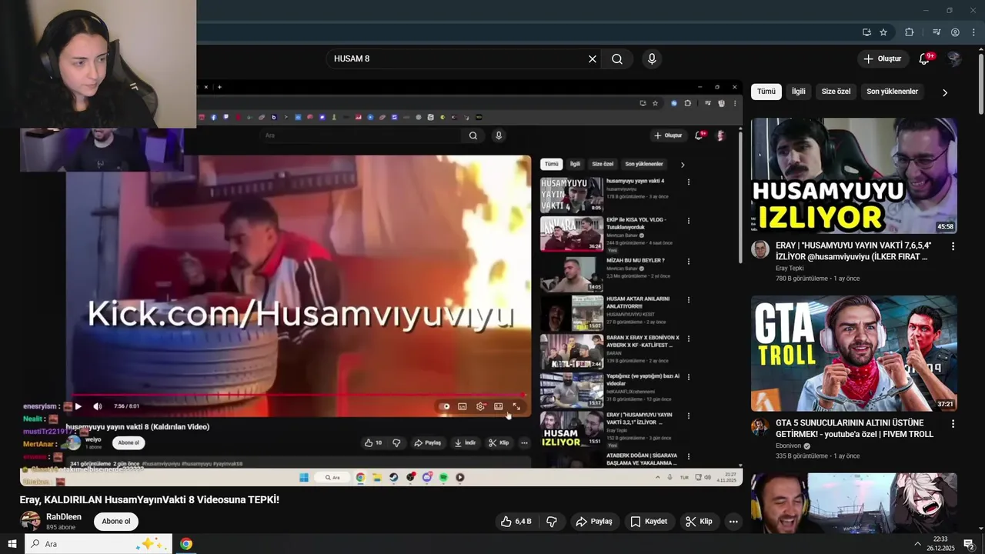Select the Tümü filter chip
The width and height of the screenshot is (985, 554).
tap(766, 92)
